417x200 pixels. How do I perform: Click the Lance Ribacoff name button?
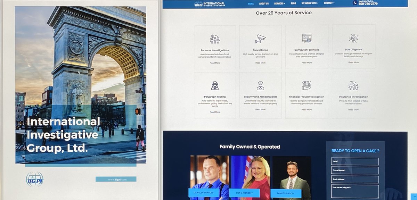(x=286, y=193)
